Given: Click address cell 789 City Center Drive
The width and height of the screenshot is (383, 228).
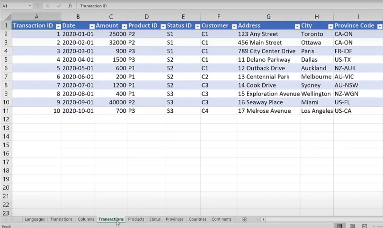Looking at the screenshot, I should point(269,51).
